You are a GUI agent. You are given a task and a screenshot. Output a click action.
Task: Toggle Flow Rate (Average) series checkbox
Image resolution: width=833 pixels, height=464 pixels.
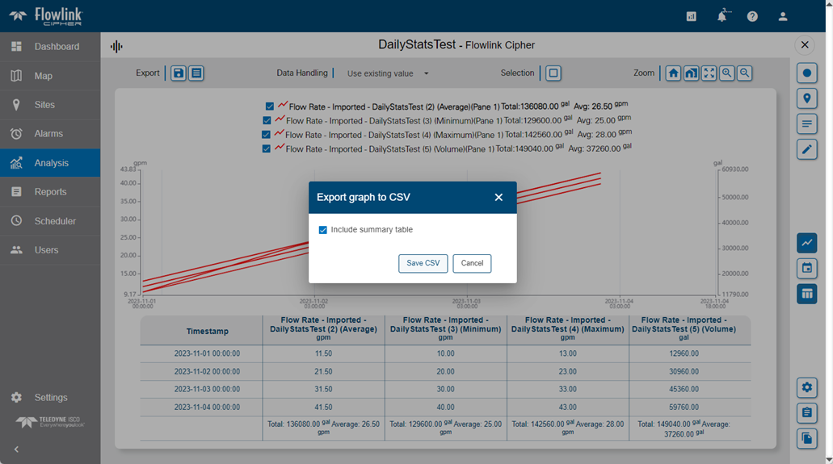(270, 106)
